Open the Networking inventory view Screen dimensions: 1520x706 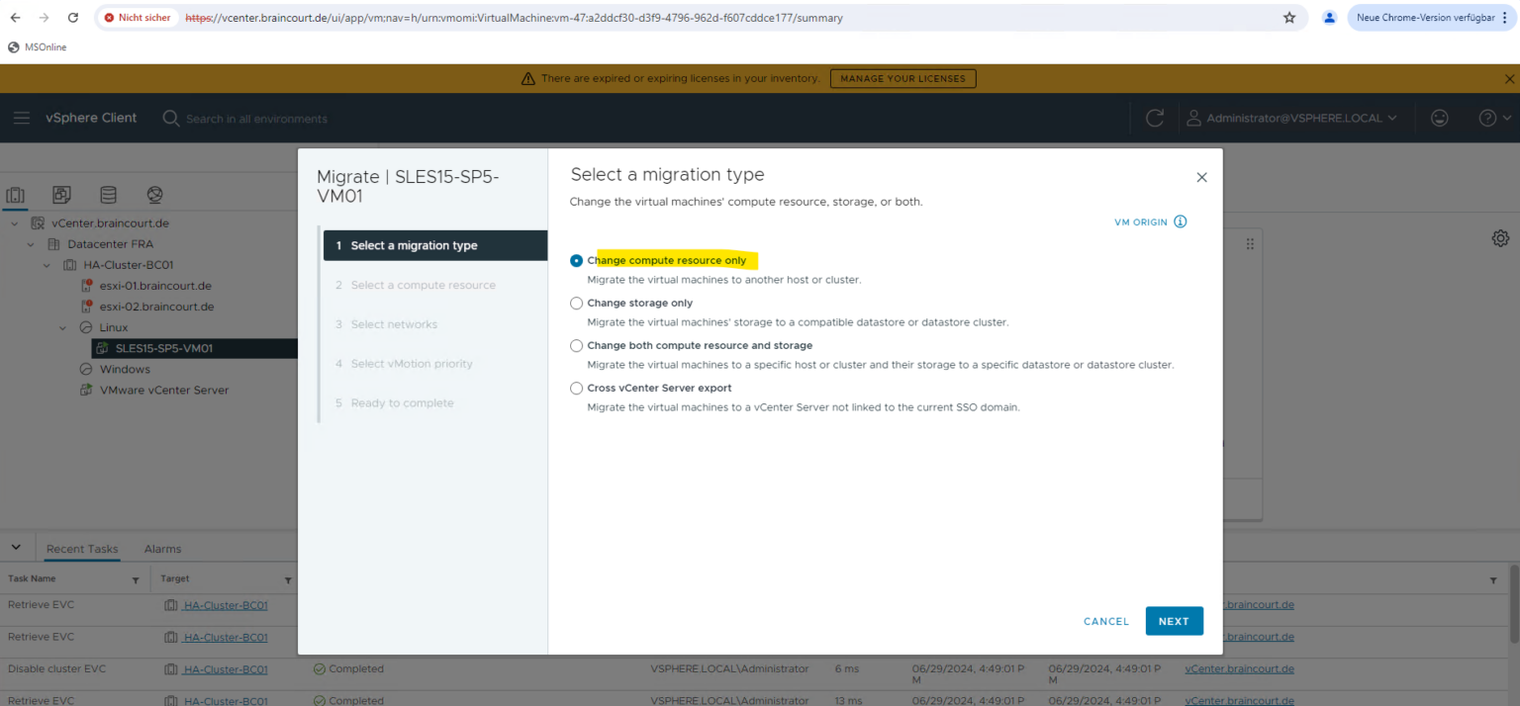[x=153, y=195]
